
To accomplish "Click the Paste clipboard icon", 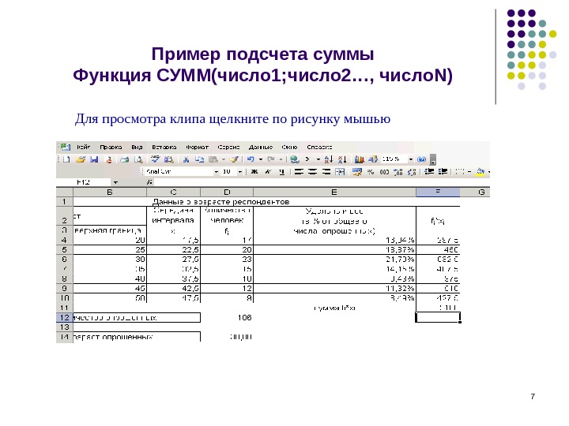I will (213, 159).
